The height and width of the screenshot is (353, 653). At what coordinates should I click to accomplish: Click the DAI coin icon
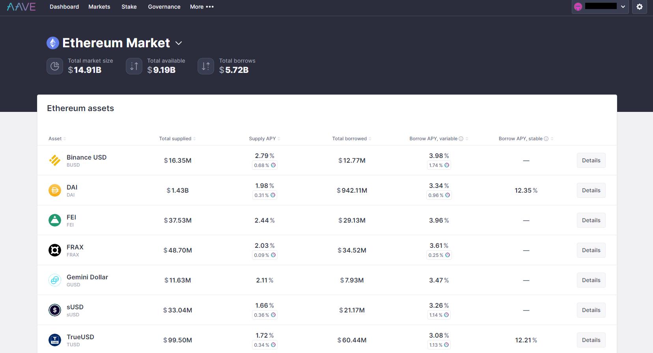(x=55, y=190)
